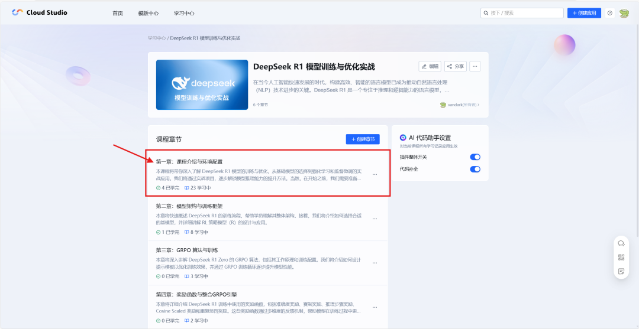
Task: Open the more options button beside 分享
Action: tap(475, 66)
